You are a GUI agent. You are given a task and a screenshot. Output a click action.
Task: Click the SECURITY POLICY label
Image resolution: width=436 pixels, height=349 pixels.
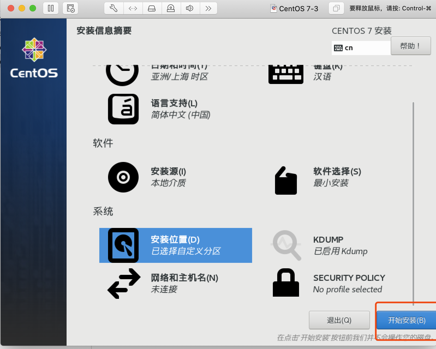[x=349, y=278]
